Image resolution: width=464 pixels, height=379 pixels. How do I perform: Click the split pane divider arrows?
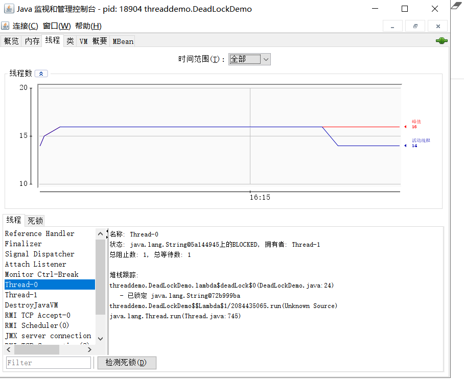(x=107, y=234)
